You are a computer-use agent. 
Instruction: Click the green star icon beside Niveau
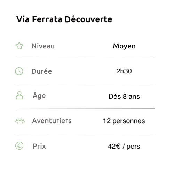19,46
